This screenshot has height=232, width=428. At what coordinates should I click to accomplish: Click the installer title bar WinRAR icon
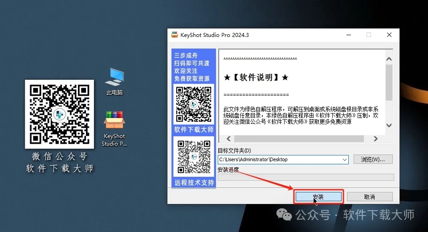(175, 35)
